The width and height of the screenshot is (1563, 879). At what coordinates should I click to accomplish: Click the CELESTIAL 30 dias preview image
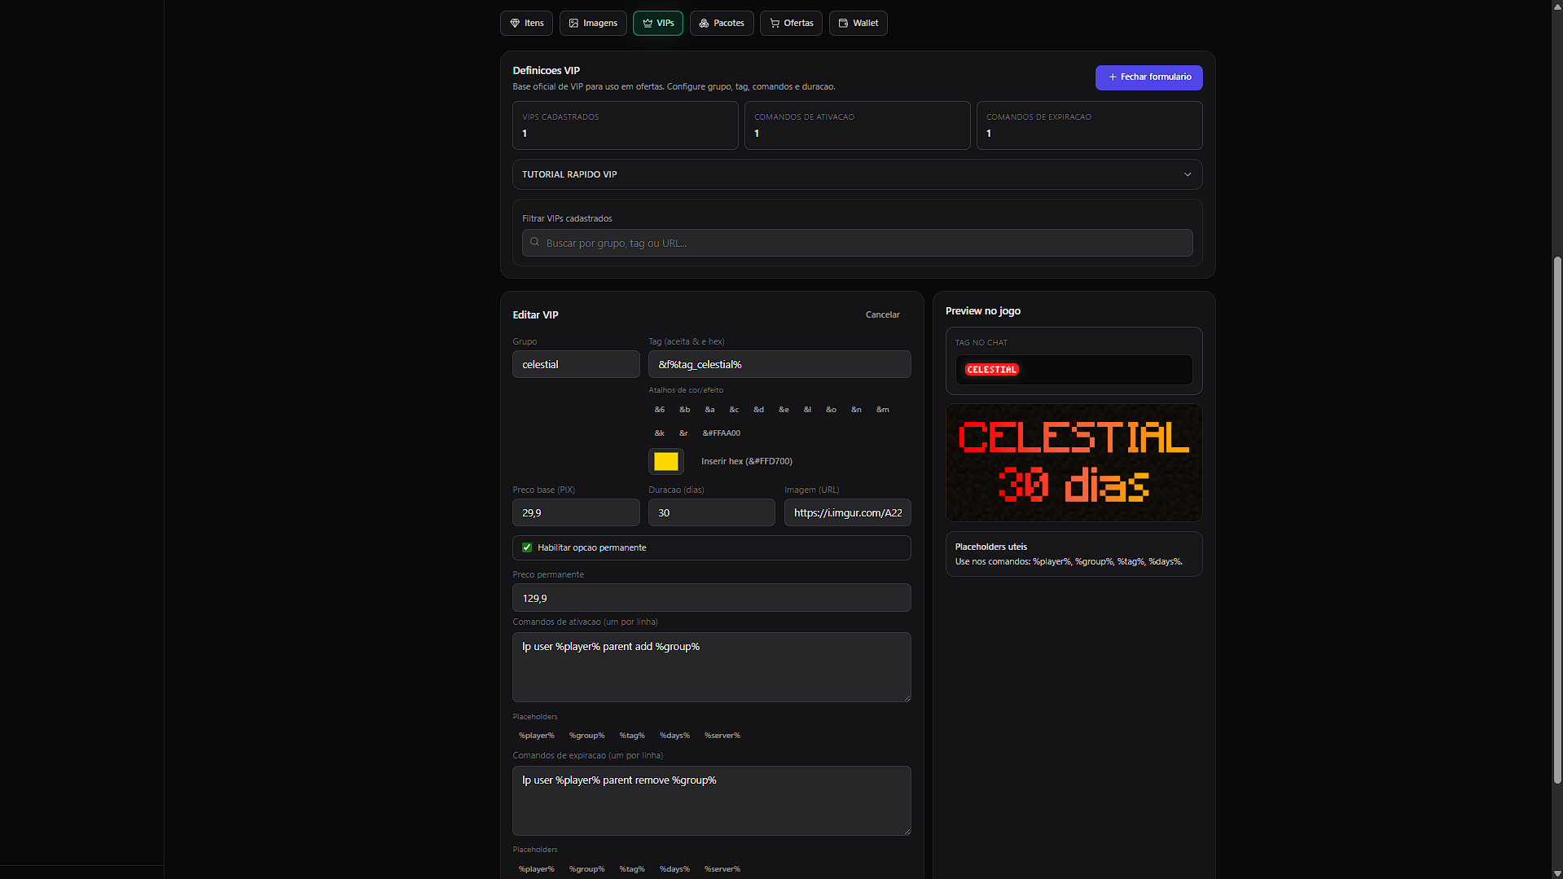pyautogui.click(x=1073, y=463)
